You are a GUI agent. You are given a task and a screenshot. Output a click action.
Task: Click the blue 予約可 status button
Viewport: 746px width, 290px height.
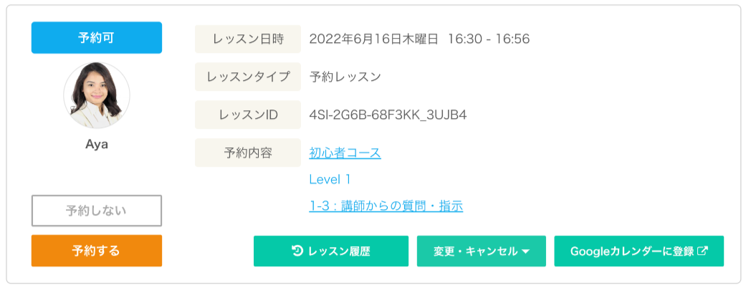(x=97, y=38)
